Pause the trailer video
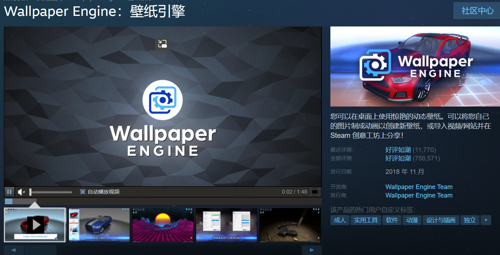The image size is (500, 255). pos(9,192)
